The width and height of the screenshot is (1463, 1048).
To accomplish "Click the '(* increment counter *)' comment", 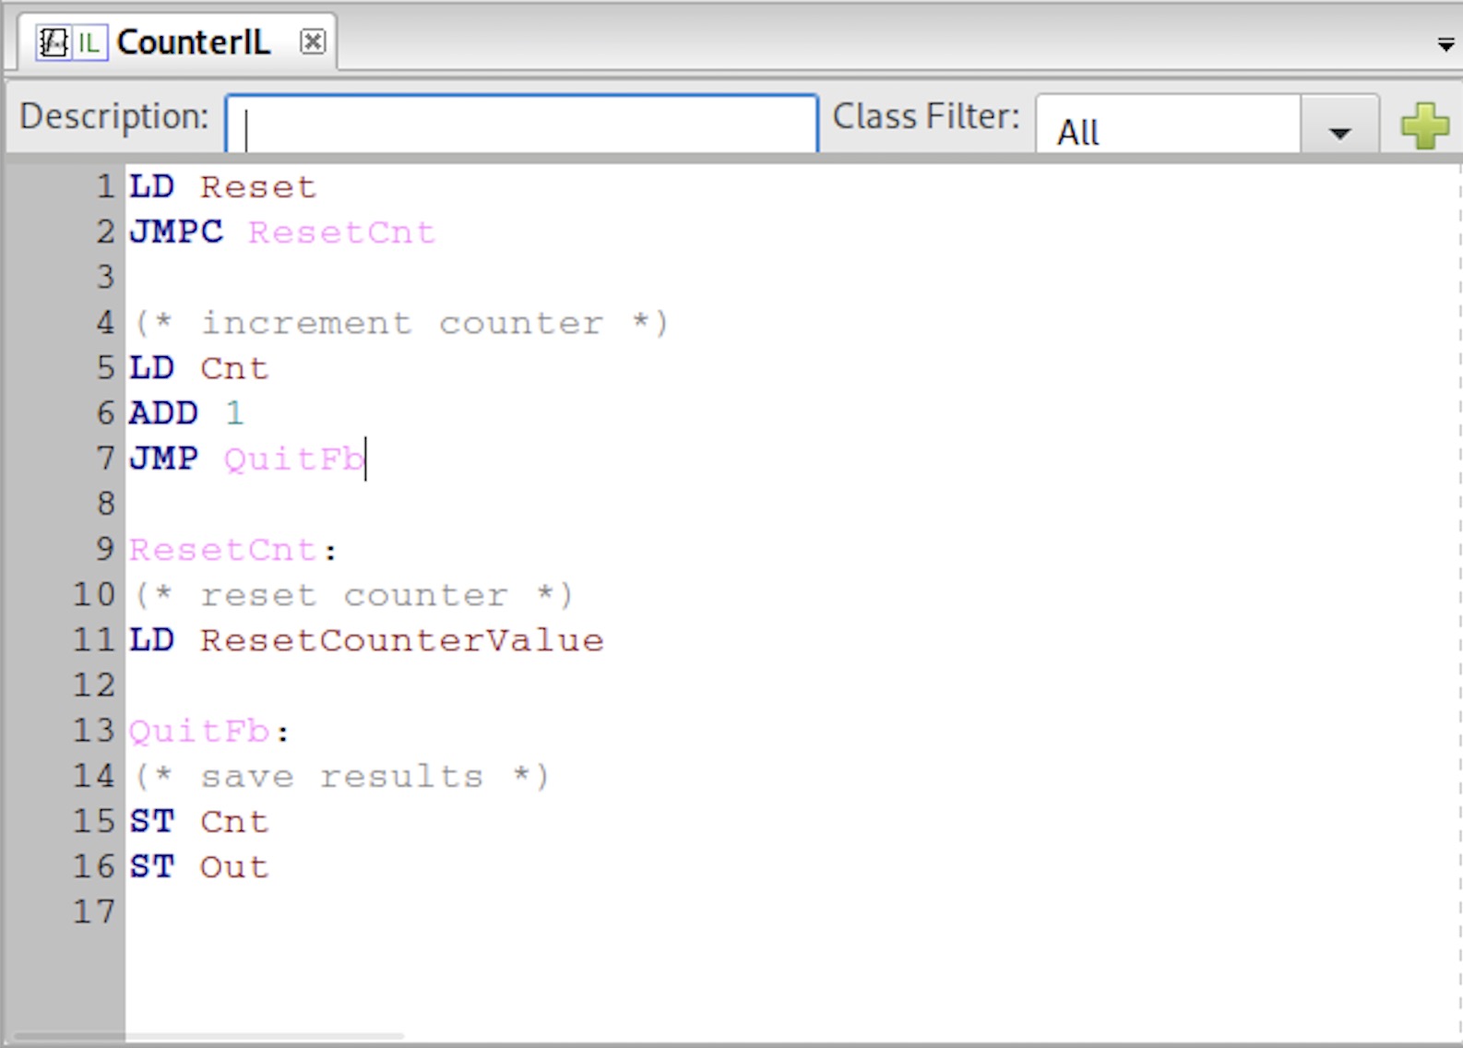I will coord(402,323).
